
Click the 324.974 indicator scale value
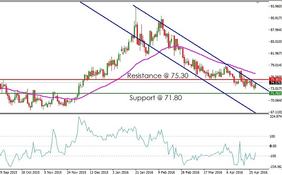[x=276, y=116]
